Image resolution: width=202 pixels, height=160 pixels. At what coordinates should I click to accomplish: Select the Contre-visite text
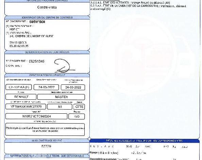click(x=47, y=7)
